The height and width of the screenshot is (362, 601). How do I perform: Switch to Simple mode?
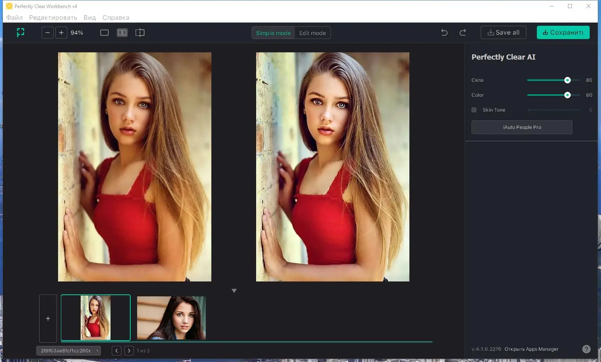pos(273,33)
